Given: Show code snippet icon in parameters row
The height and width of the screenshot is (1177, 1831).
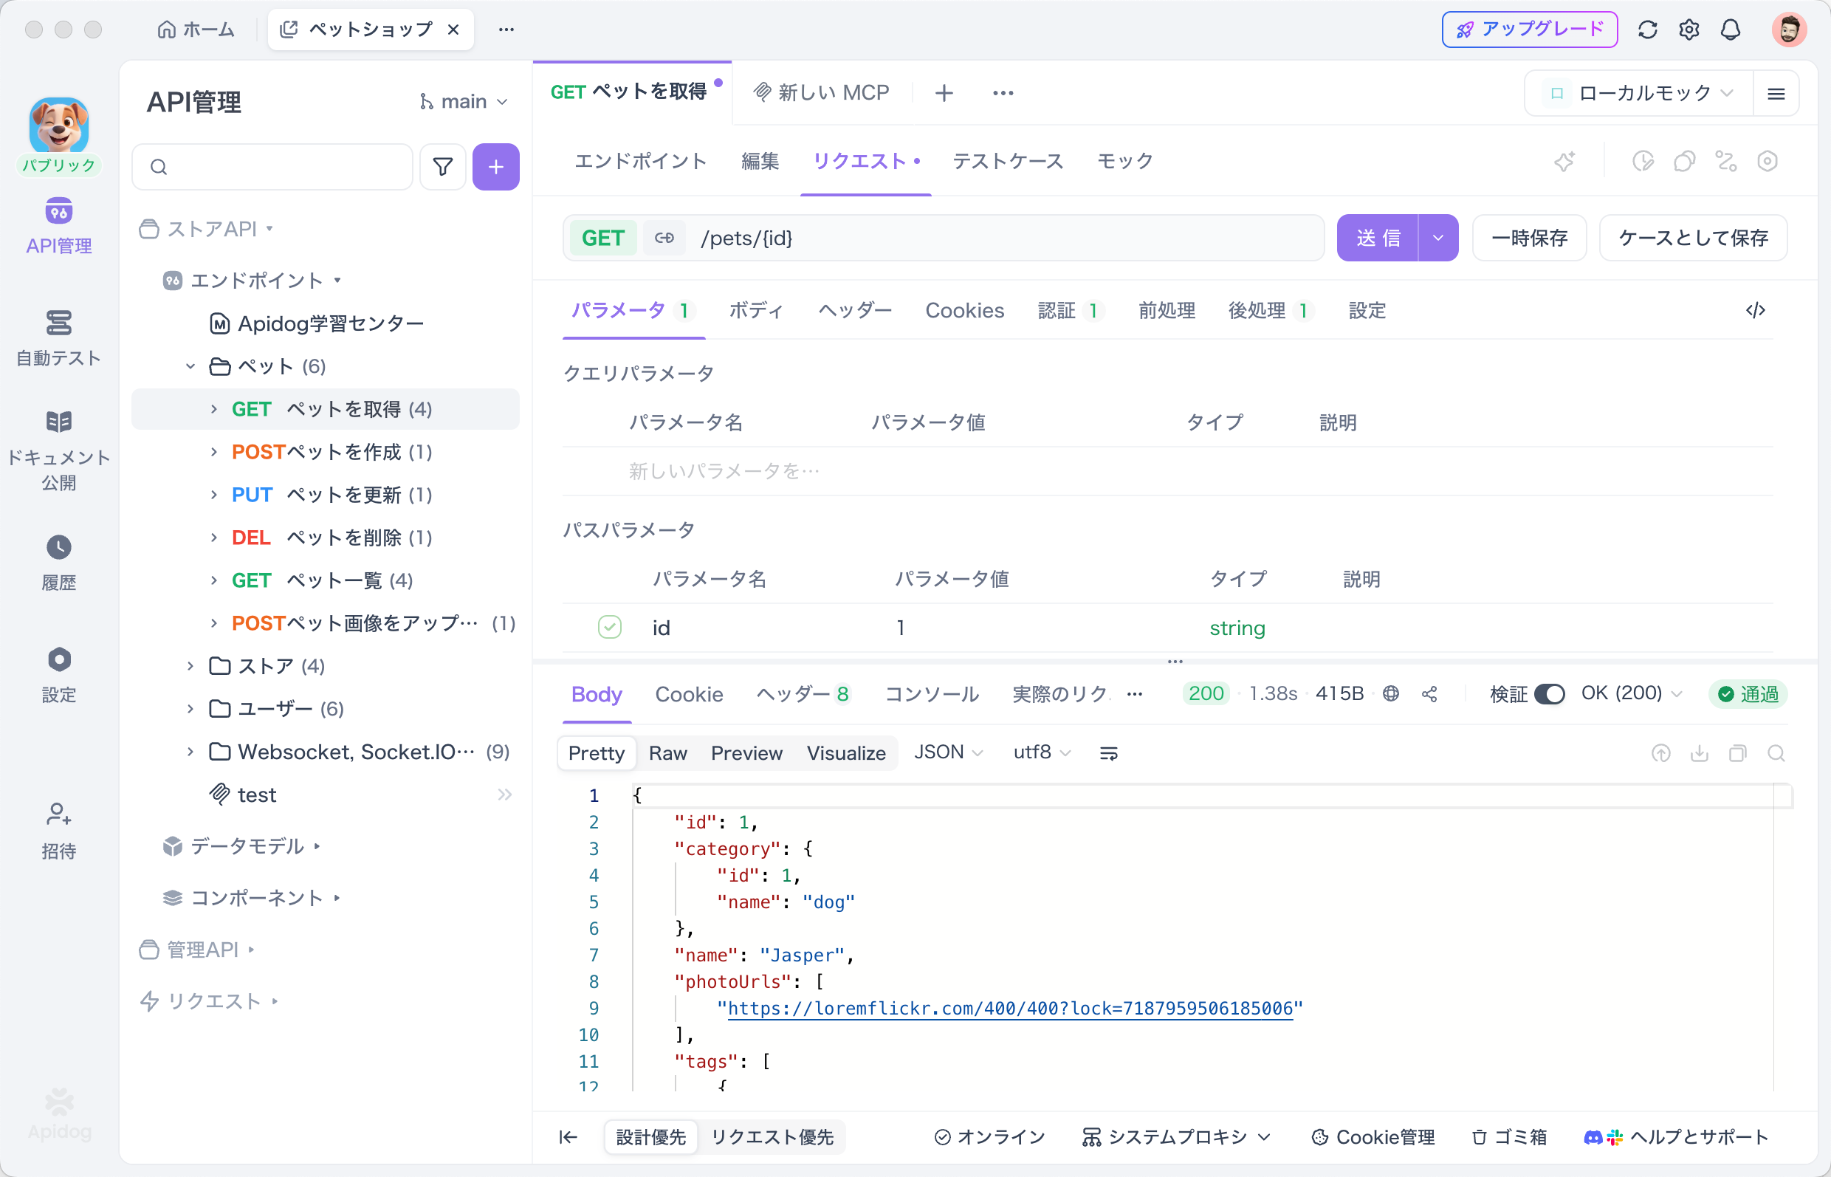Looking at the screenshot, I should point(1756,310).
